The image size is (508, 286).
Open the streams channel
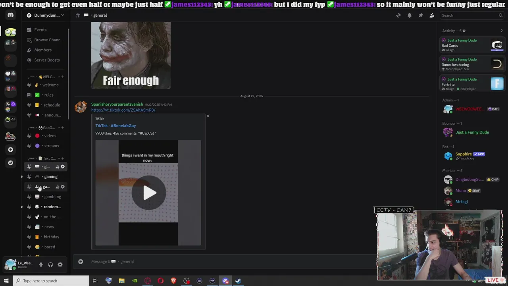tap(46, 146)
